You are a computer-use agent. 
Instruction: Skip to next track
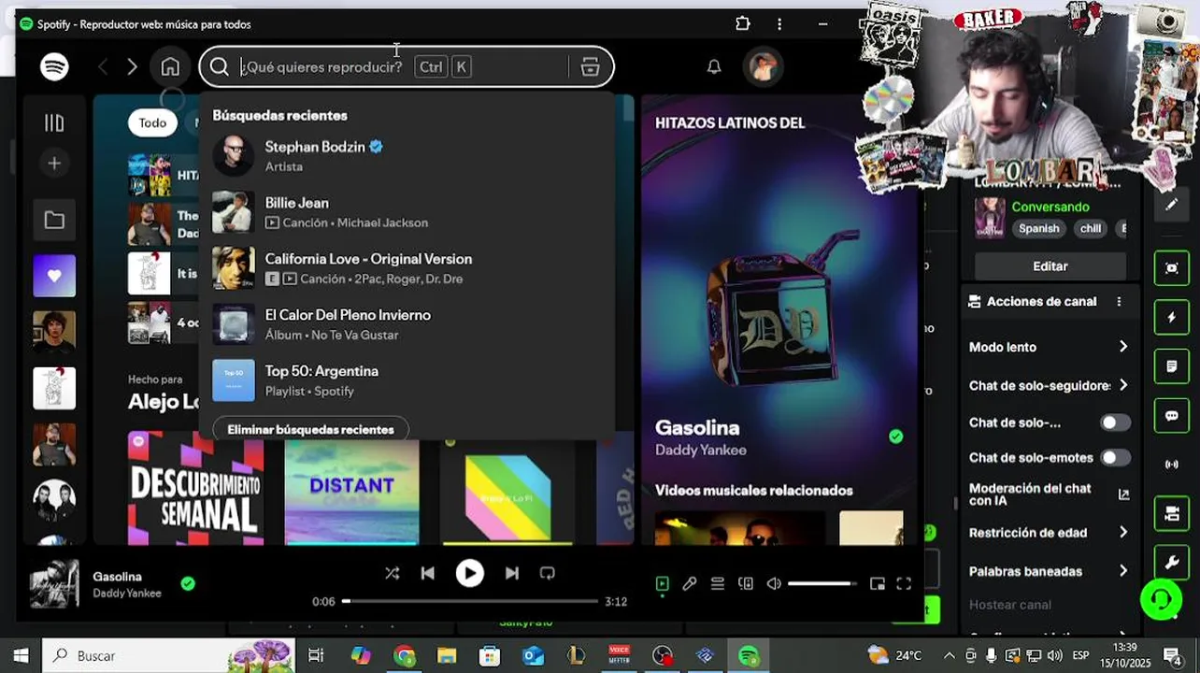click(512, 573)
